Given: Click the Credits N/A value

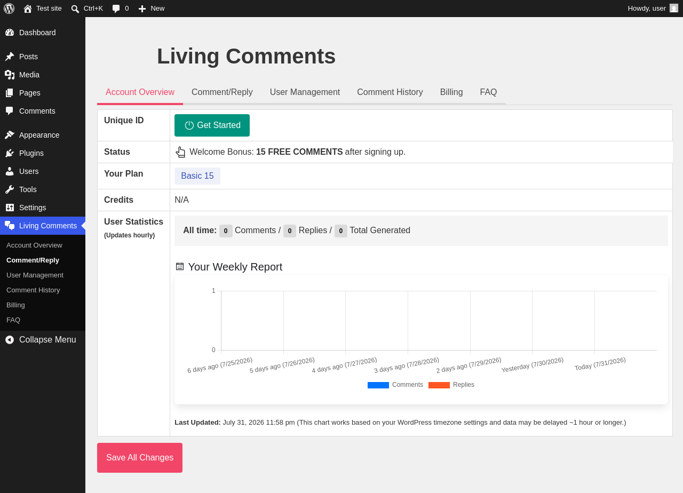Looking at the screenshot, I should click(182, 200).
